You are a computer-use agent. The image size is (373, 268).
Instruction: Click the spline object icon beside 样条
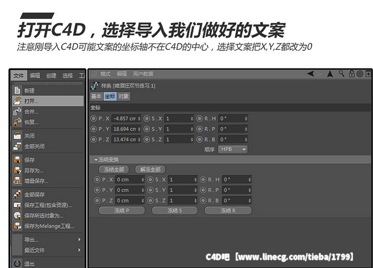(x=95, y=85)
